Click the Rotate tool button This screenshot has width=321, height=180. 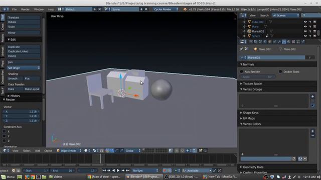tap(24, 22)
